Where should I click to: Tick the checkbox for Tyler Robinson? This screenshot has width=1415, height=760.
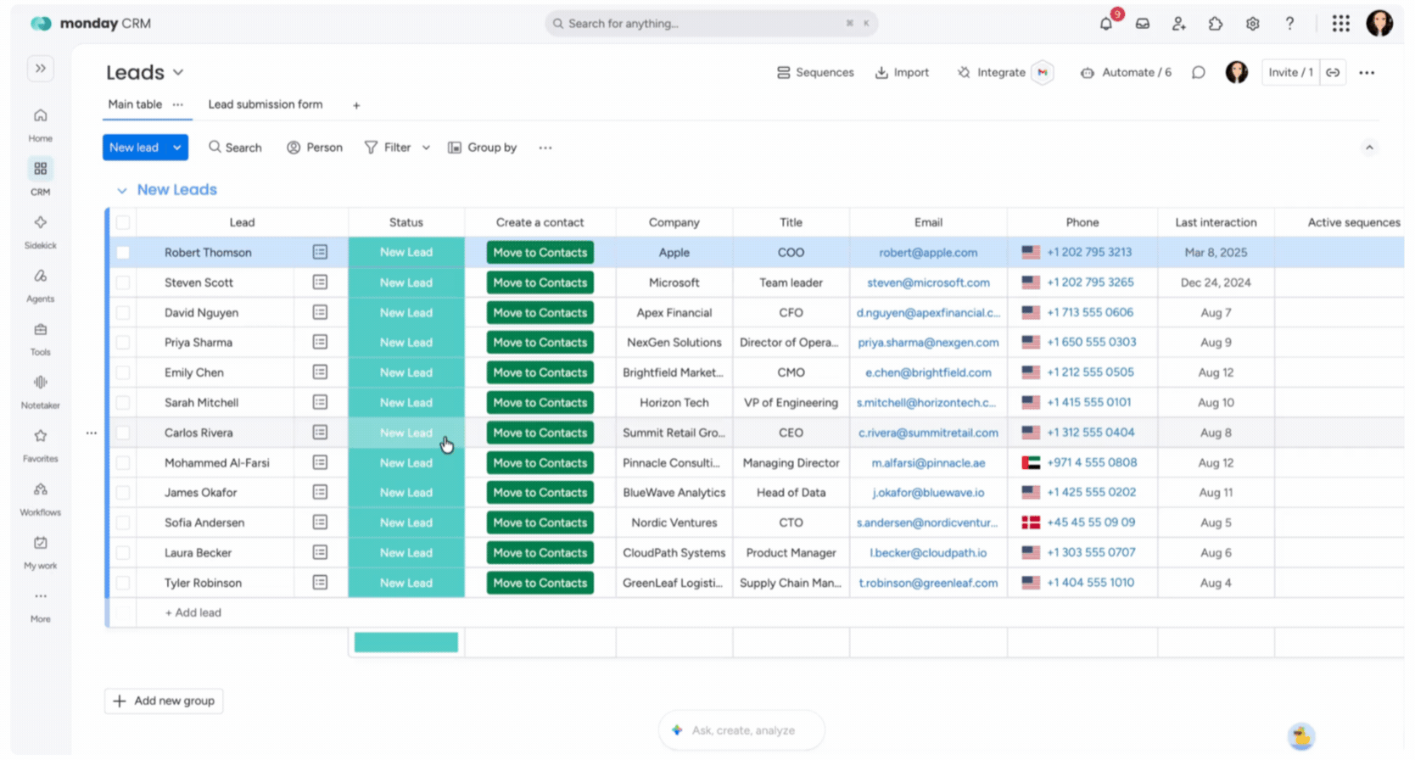[x=123, y=583]
